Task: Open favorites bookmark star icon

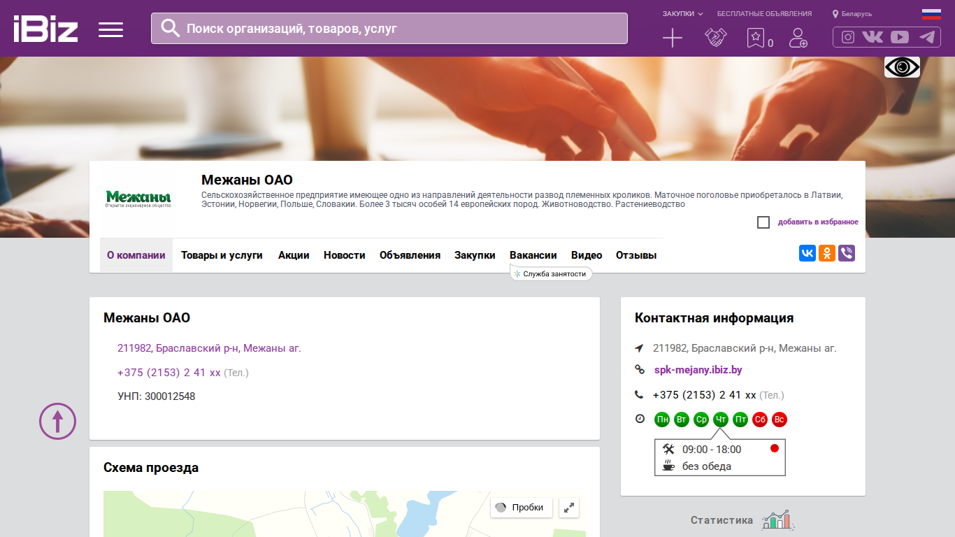Action: click(x=756, y=38)
